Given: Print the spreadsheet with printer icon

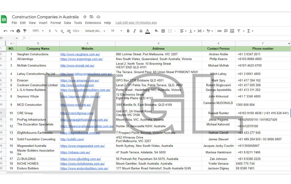Looking at the screenshot, I should 18,31.
